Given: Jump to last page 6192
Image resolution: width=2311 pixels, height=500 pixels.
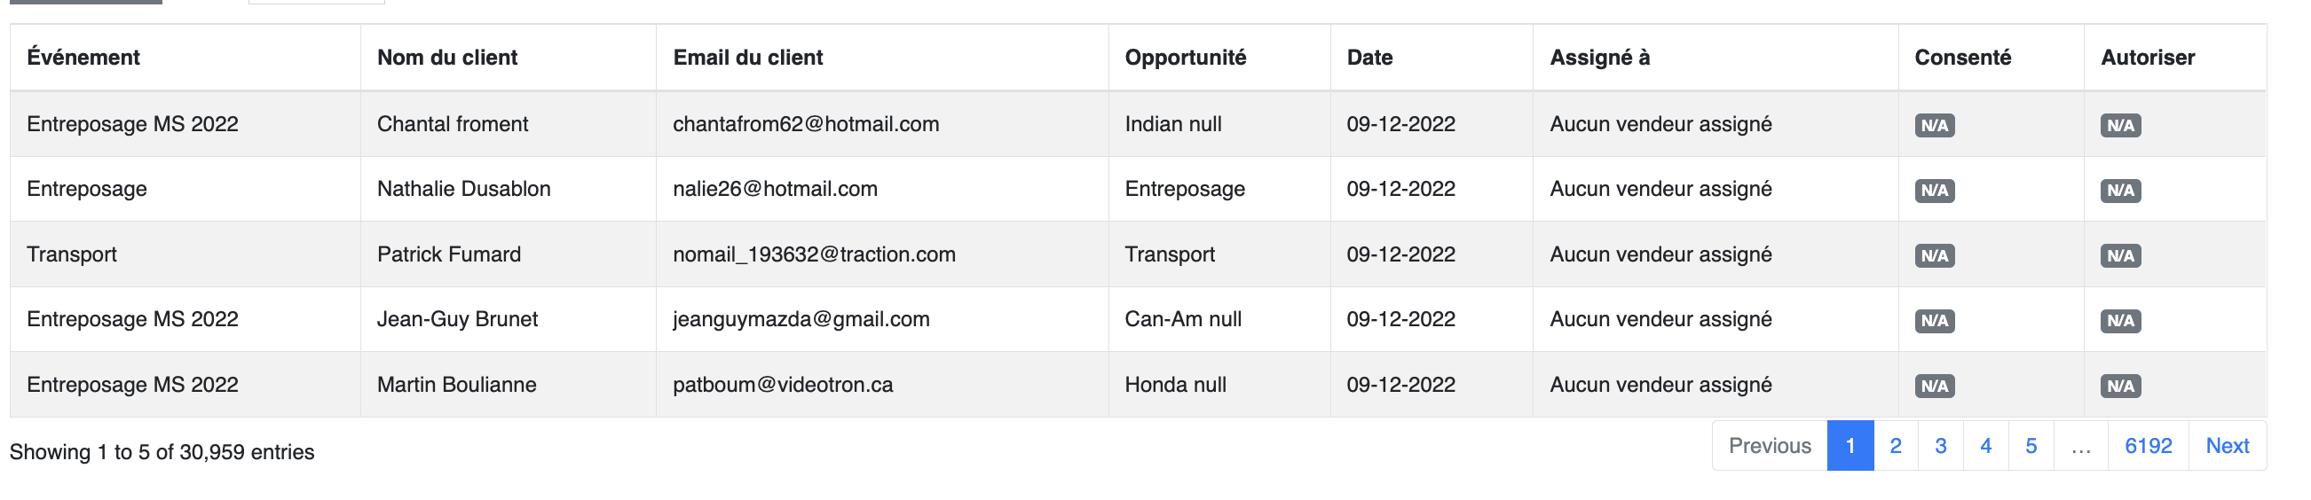Looking at the screenshot, I should pos(2148,445).
